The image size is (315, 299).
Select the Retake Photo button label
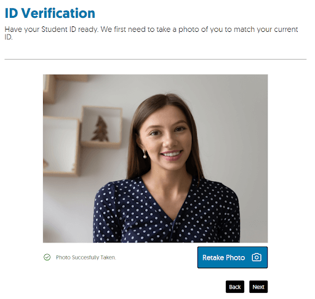(223, 257)
